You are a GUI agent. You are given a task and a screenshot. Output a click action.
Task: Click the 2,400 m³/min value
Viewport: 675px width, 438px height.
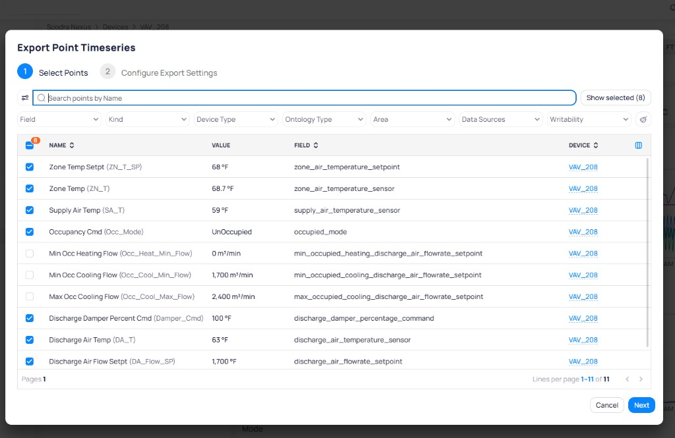point(233,296)
